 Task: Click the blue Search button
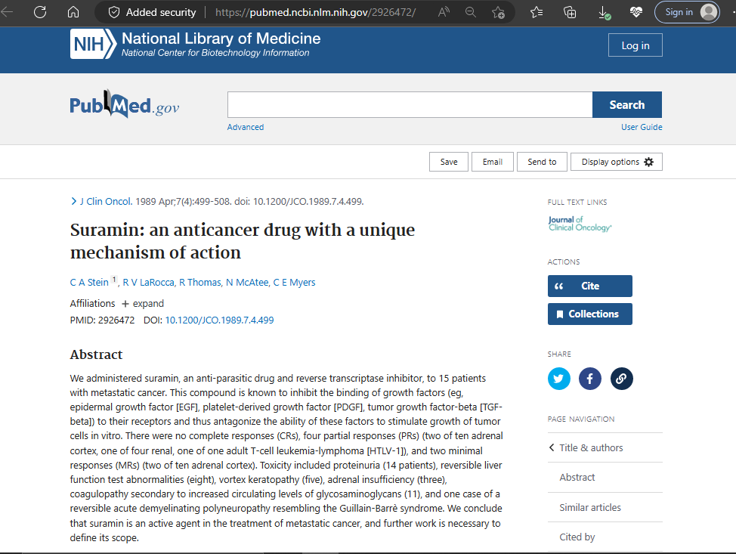click(x=627, y=105)
